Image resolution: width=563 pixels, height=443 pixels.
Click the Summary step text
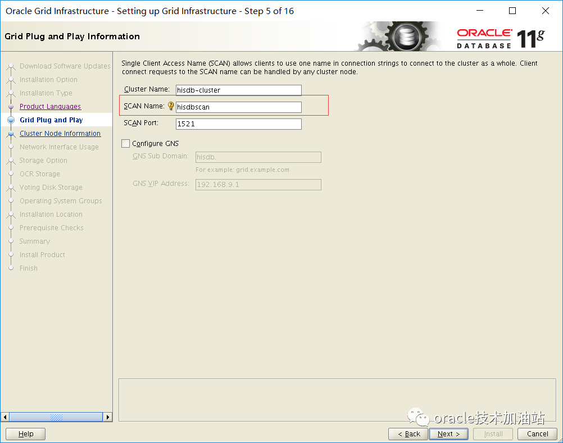35,241
